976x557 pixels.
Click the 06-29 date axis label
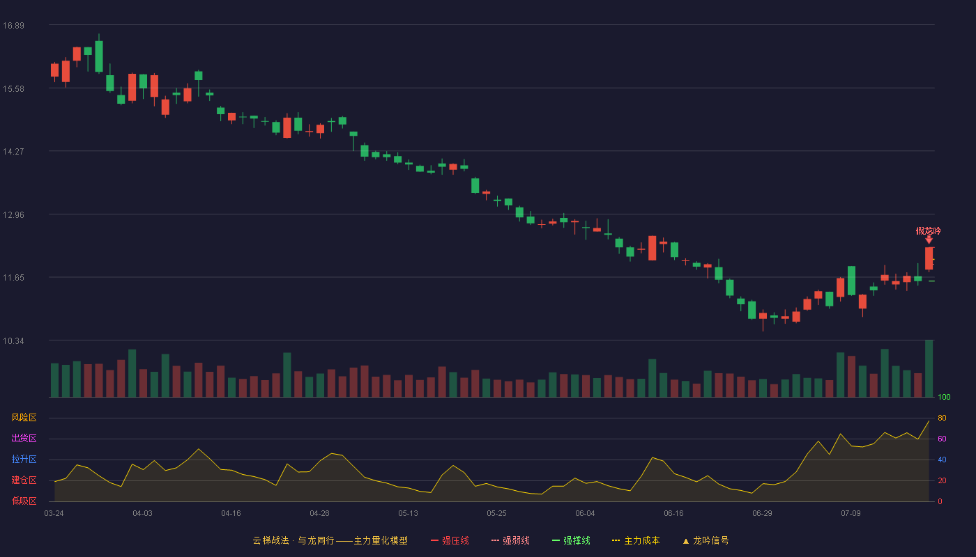762,513
